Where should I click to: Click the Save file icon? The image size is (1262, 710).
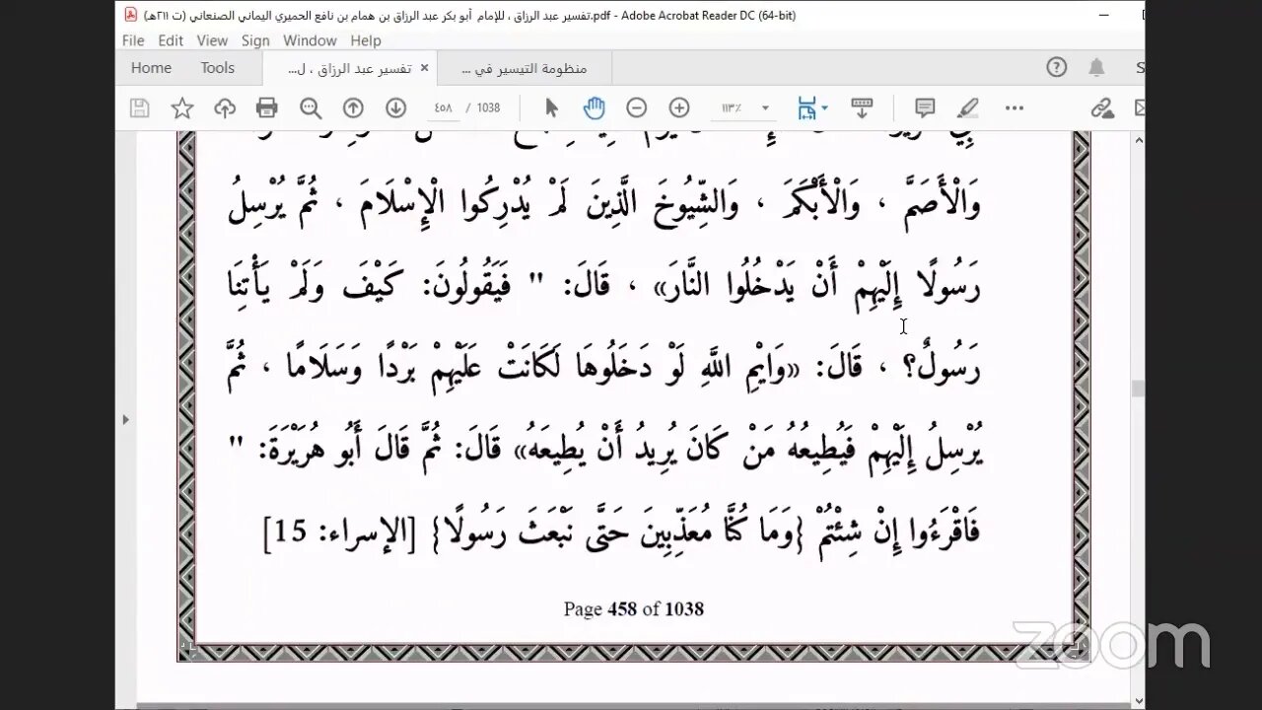(140, 108)
